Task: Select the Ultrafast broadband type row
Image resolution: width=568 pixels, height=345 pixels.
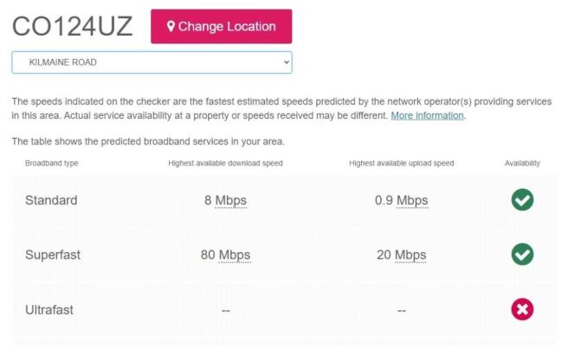Action: (x=285, y=309)
